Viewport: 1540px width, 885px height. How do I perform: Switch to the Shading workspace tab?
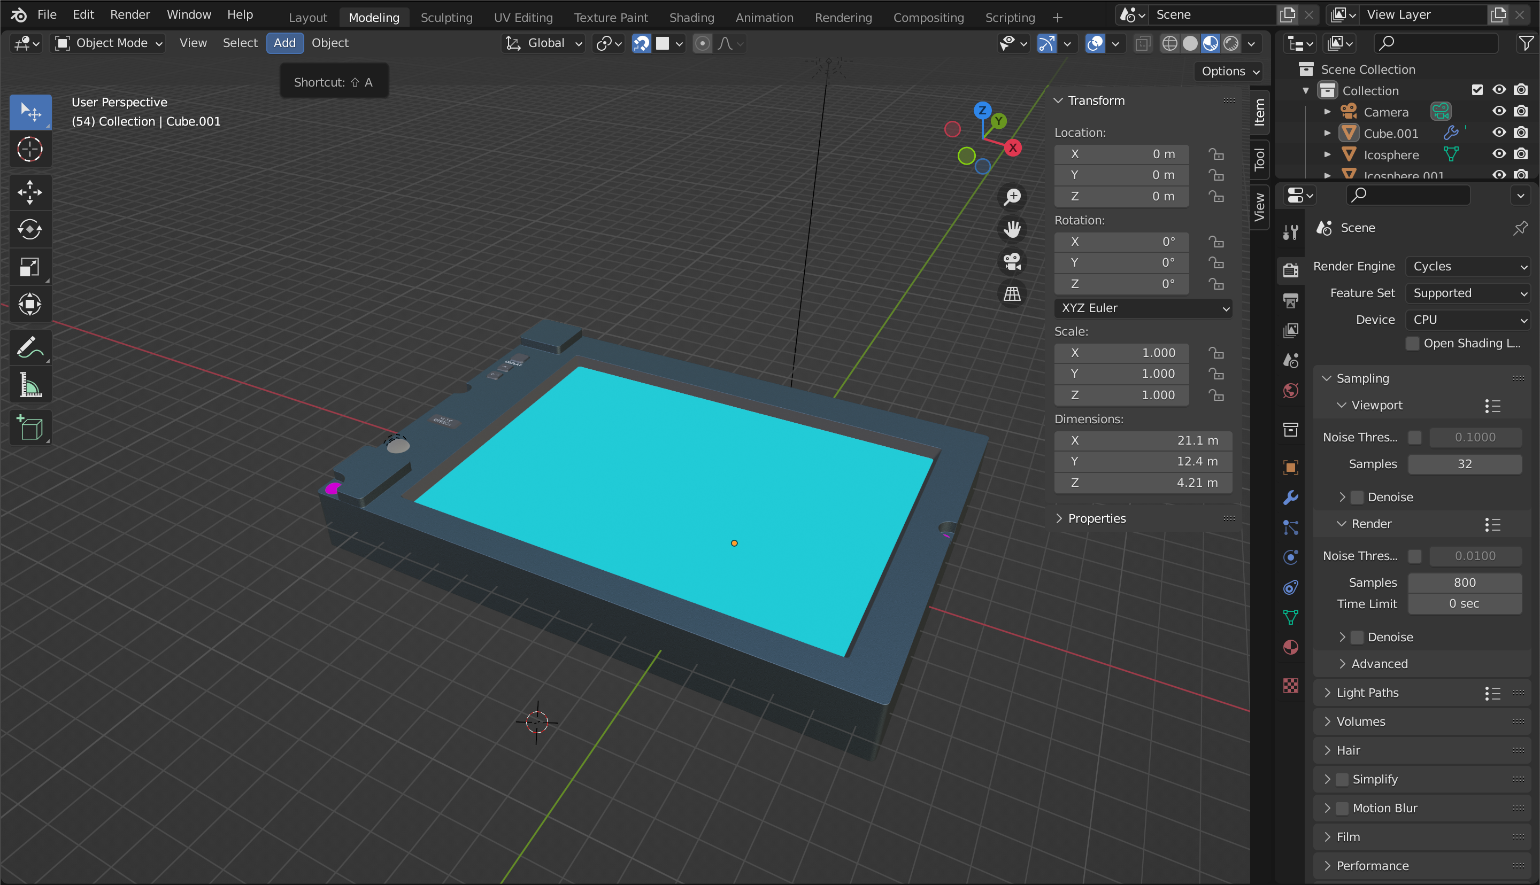coord(691,18)
